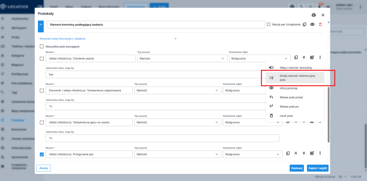Tick checkbox beside Ciśnienie ssania field
This screenshot has width=367, height=181.
click(x=42, y=58)
